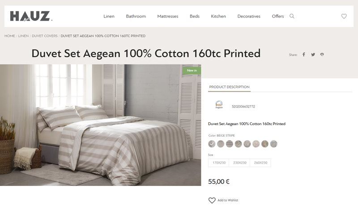The image size is (358, 224).
Task: Go to Duvet Covers breadcrumb
Action: tap(44, 36)
